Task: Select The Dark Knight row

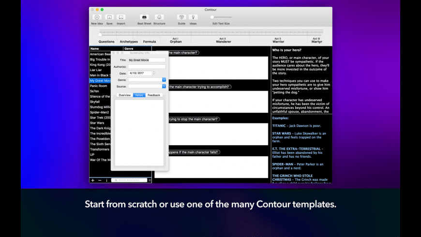Action: [100, 128]
